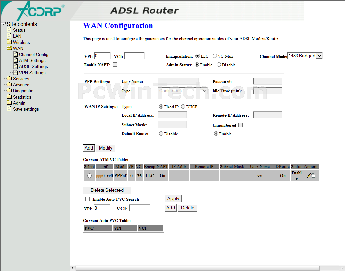This screenshot has width=345, height=271.
Task: Click the Delete Selected button
Action: pos(107,190)
